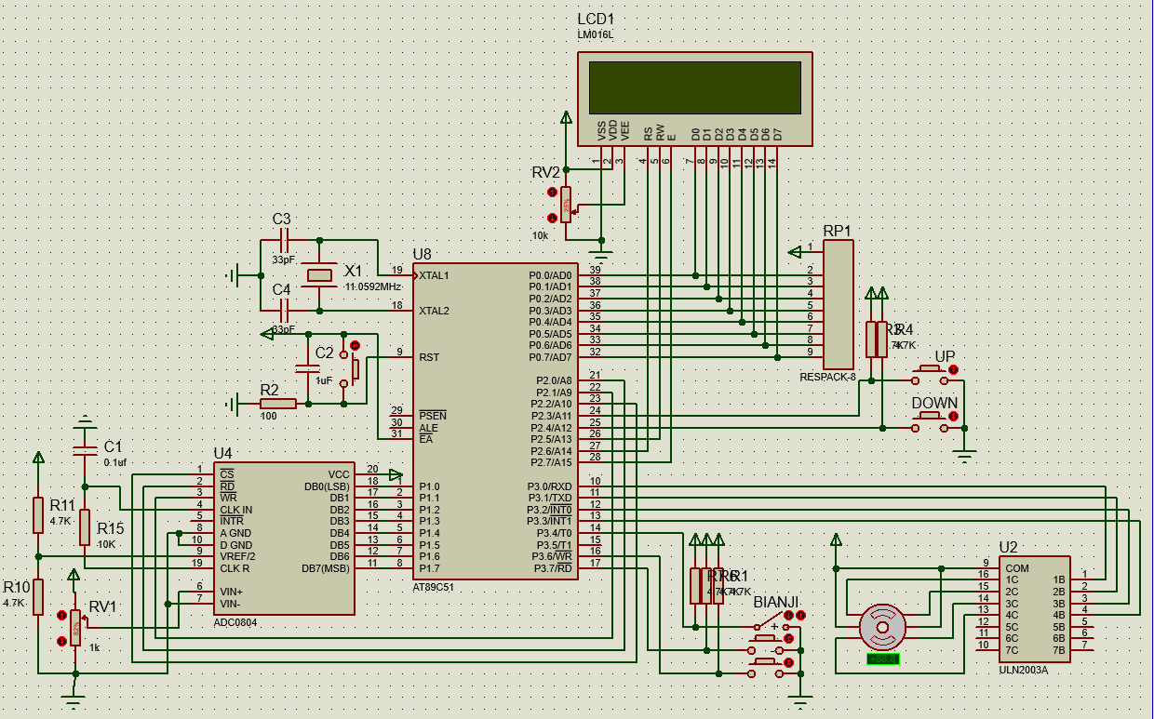The height and width of the screenshot is (719, 1154).
Task: Click the 11.0592MHz crystal value text
Action: pos(373,287)
